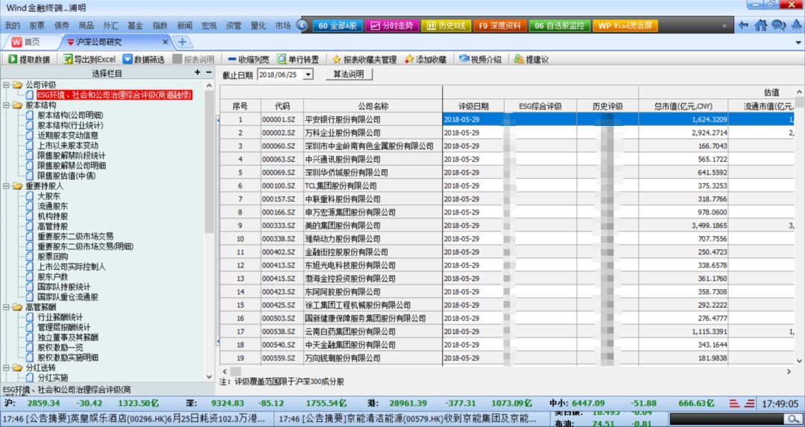Select 机构持股 report
This screenshot has width=805, height=427.
click(x=53, y=216)
